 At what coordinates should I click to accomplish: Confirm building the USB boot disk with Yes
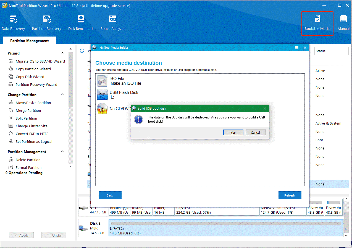(x=233, y=132)
